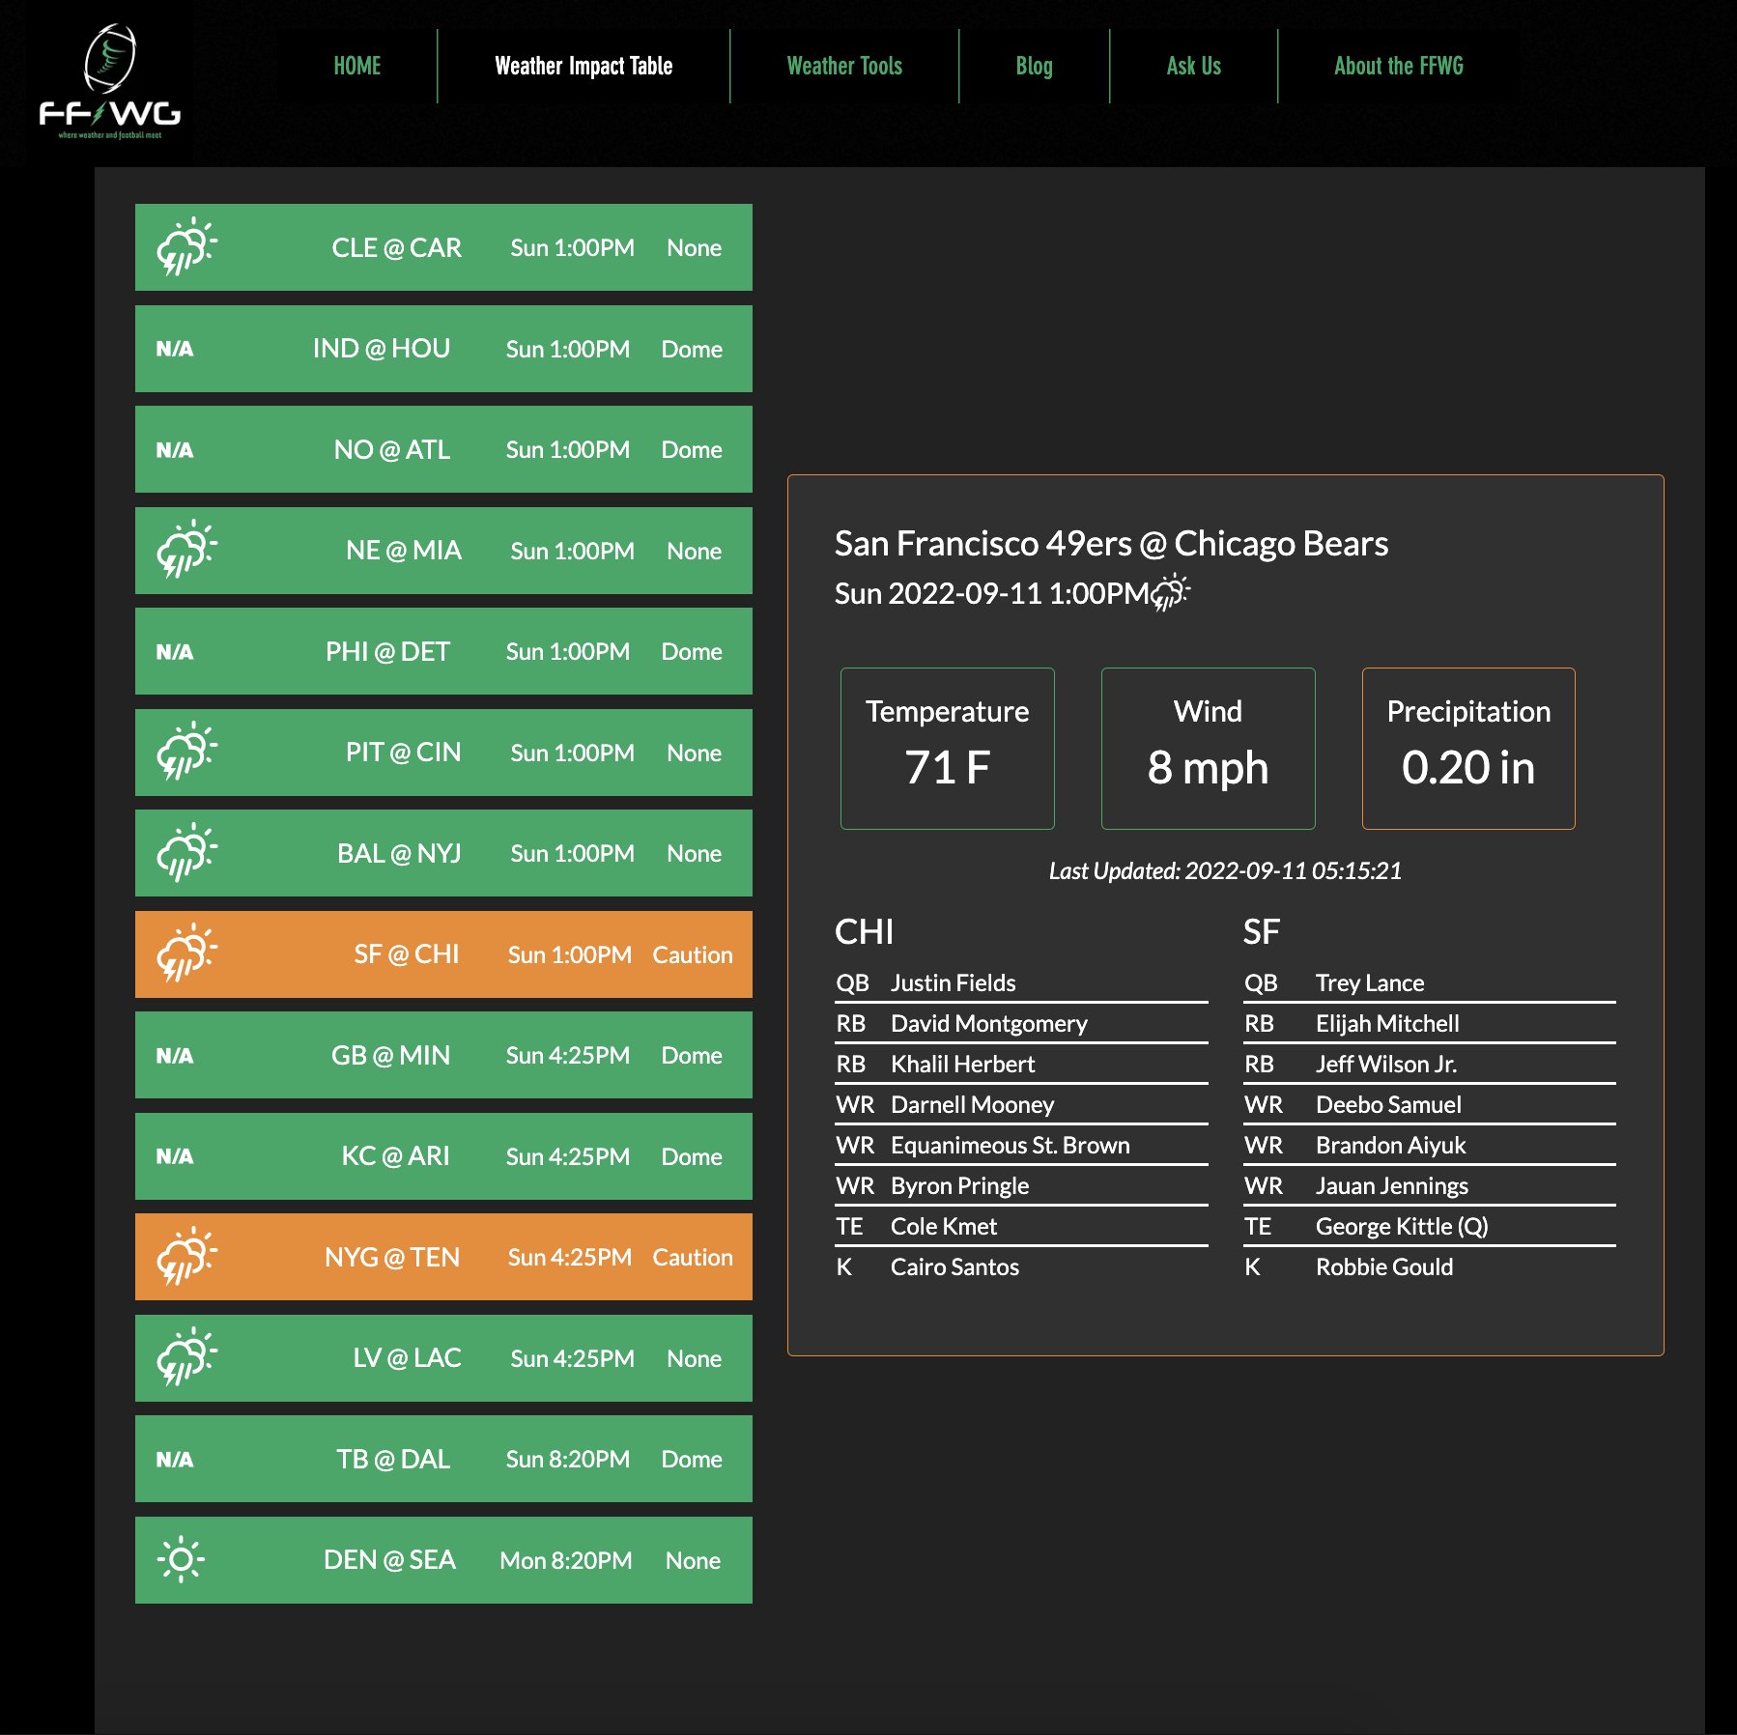Click the NYG @ TEN caution game bar
Image resolution: width=1737 pixels, height=1735 pixels.
(442, 1257)
